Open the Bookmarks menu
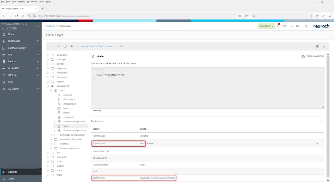The image size is (334, 182). pyautogui.click(x=32, y=2)
